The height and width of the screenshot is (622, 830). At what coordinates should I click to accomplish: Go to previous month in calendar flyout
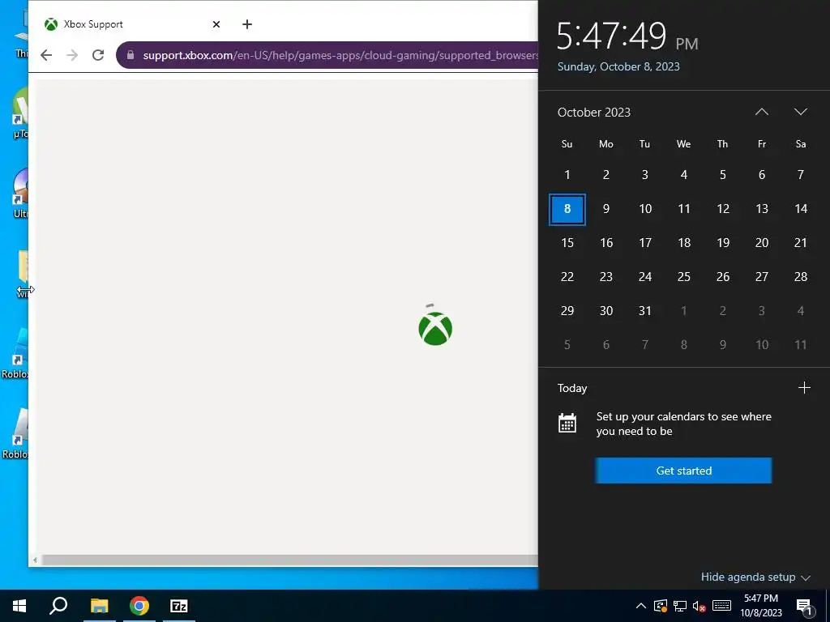tap(761, 112)
